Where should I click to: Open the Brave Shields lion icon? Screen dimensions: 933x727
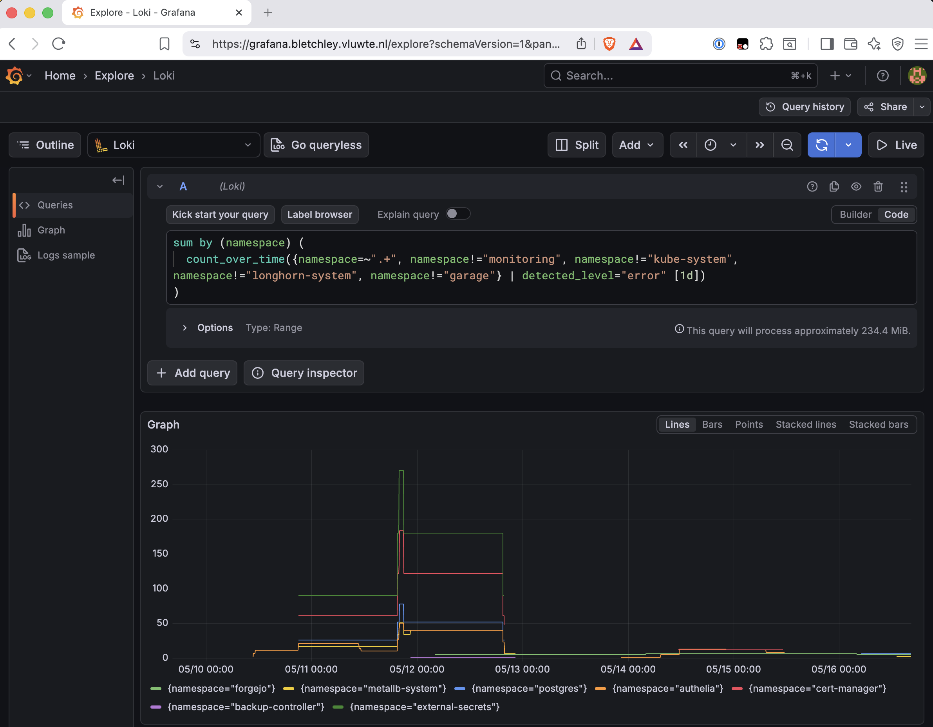(609, 43)
